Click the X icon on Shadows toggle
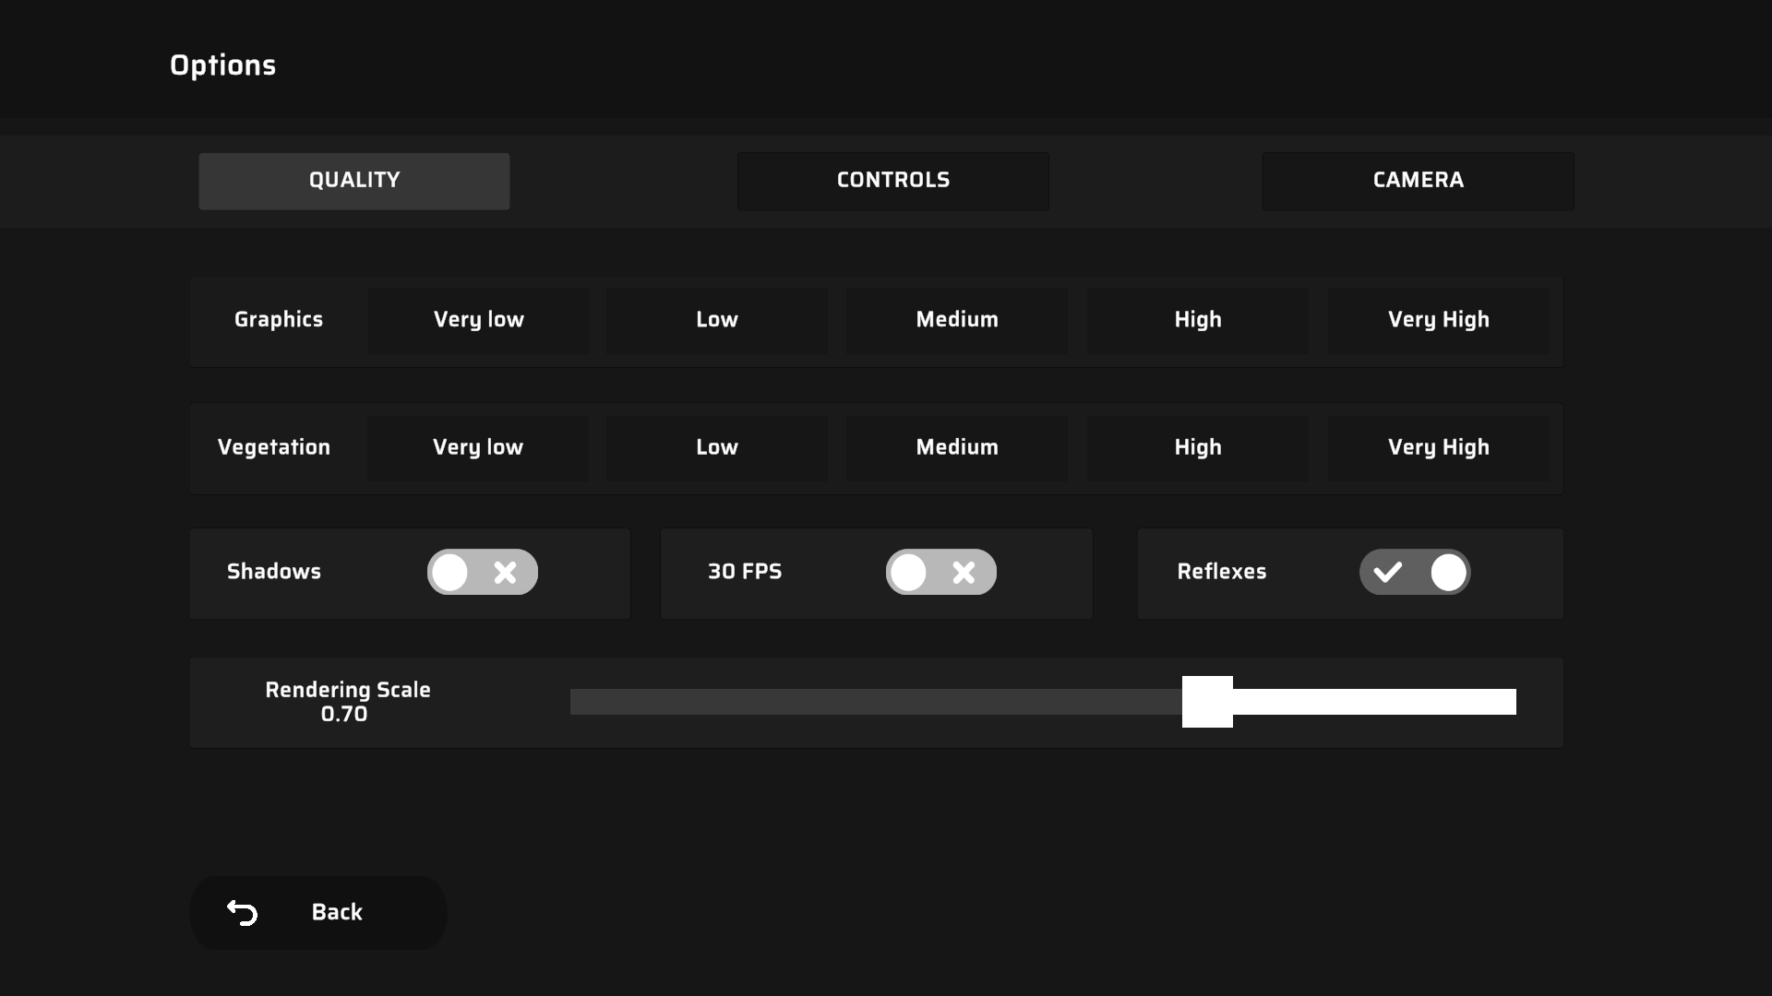 pos(507,572)
